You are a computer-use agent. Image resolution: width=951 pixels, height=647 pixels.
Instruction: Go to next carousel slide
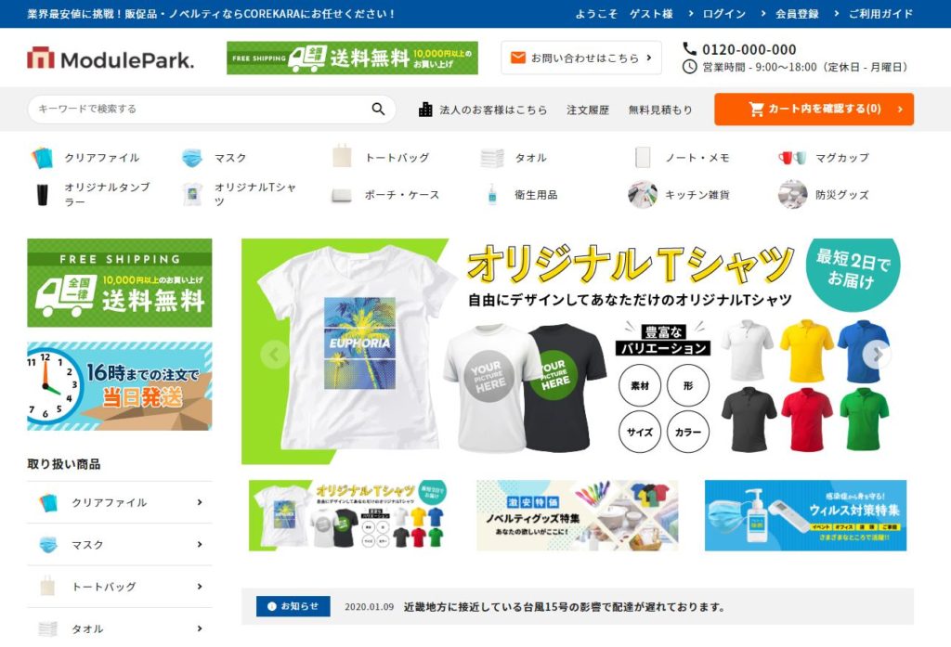(x=876, y=355)
